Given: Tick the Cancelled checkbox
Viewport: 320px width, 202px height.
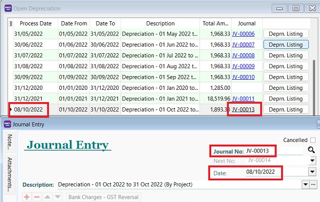Looking at the screenshot, I should (313, 140).
